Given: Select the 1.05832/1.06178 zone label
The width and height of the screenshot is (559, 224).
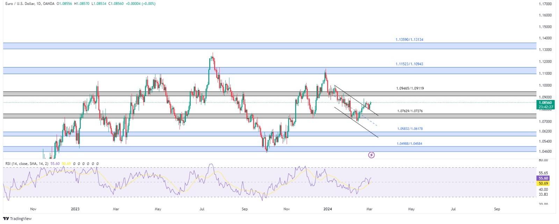Looking at the screenshot, I should click(410, 129).
